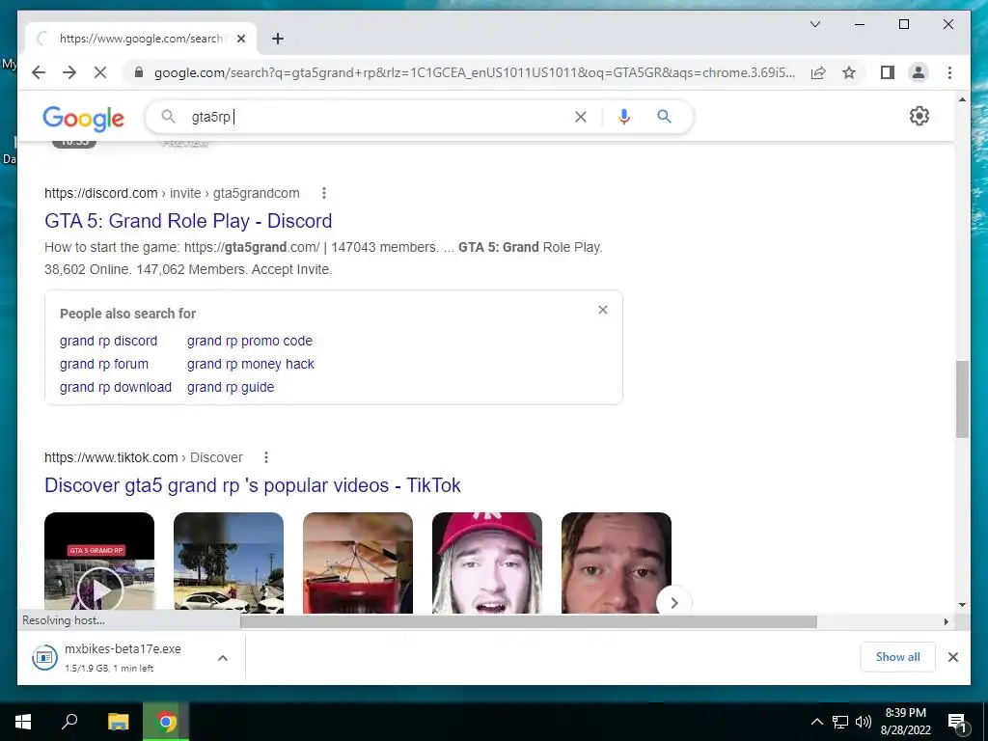Screen dimensions: 988x741
Task: Search for grand rp guide
Action: (230, 387)
